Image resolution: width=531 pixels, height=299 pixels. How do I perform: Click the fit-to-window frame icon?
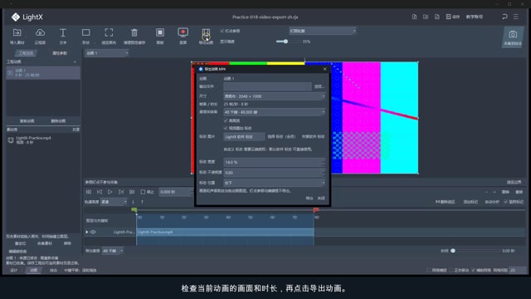[109, 32]
